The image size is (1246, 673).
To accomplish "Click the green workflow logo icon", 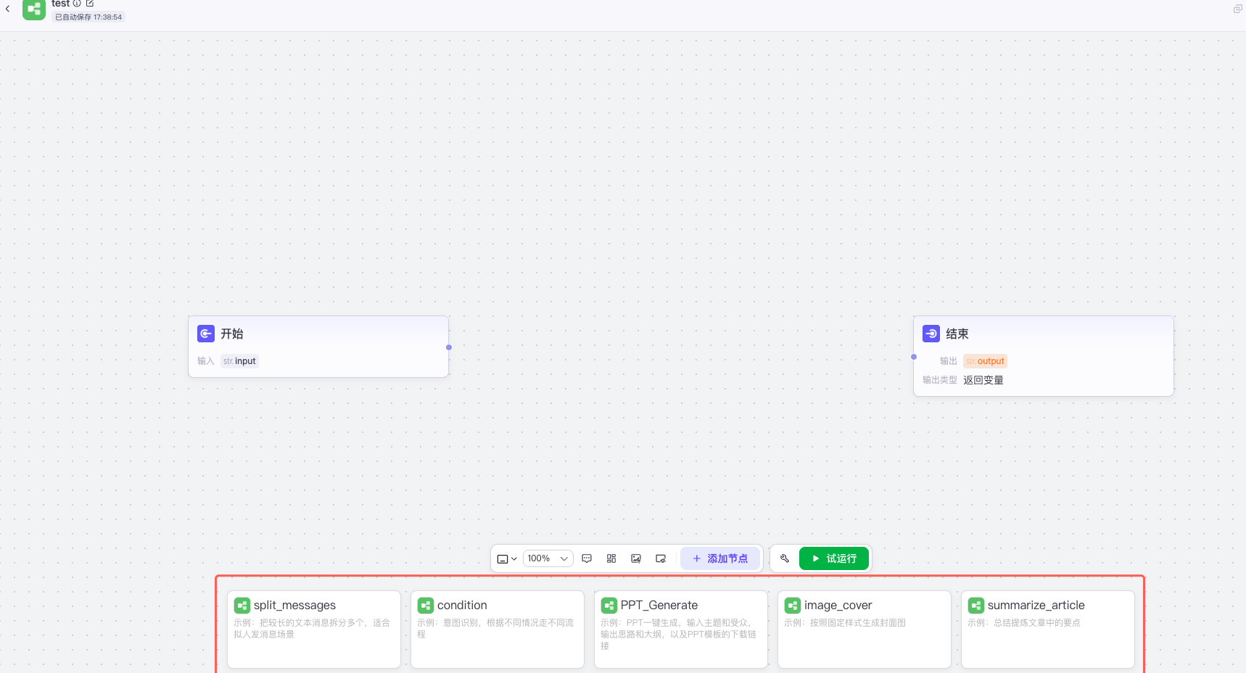I will pyautogui.click(x=34, y=9).
